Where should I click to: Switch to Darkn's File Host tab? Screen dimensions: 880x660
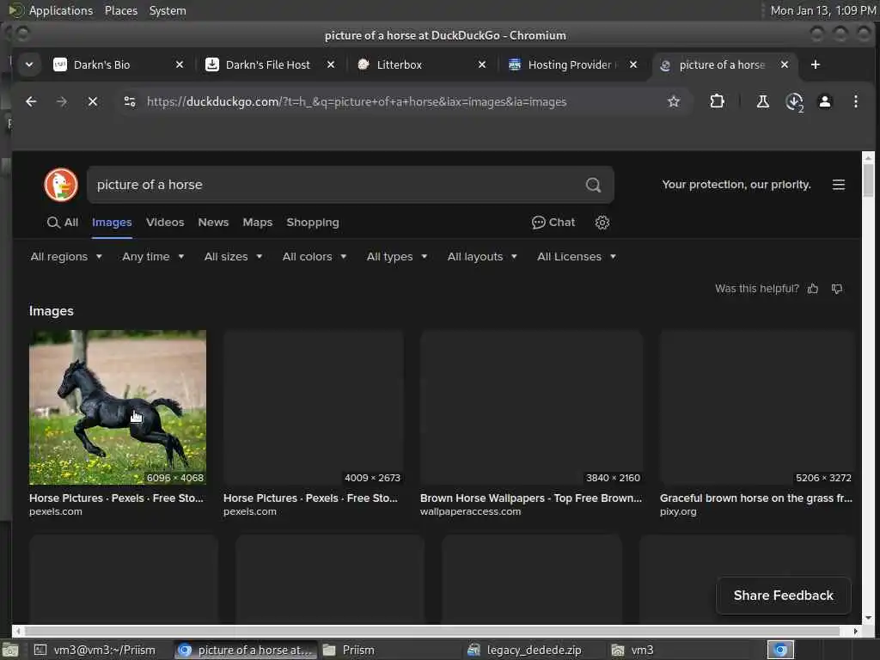(268, 64)
